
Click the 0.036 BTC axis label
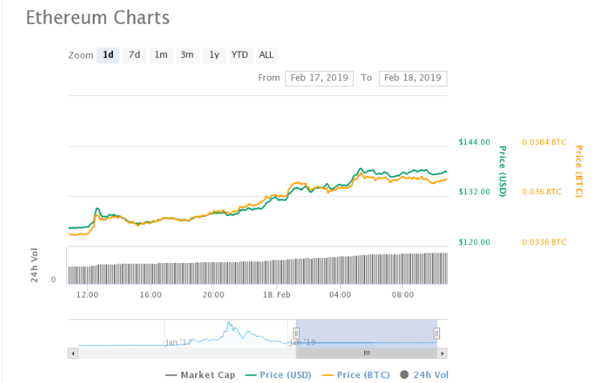[x=542, y=192]
